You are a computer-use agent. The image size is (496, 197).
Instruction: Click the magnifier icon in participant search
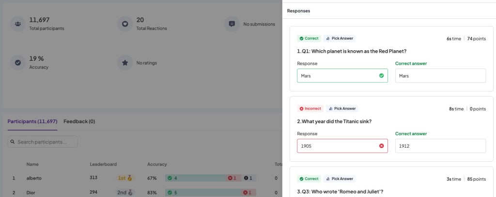click(13, 142)
